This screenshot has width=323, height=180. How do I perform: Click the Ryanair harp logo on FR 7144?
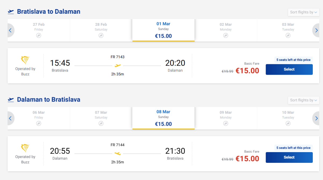(25, 148)
